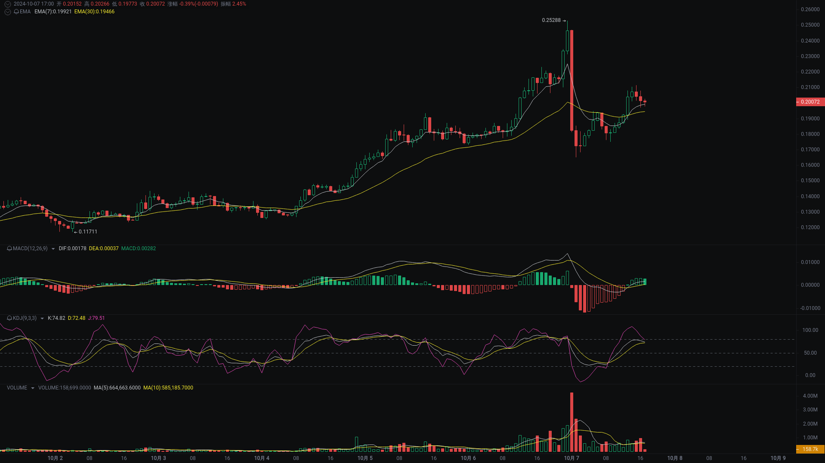Screen dimensions: 825x463
Task: Click the 10月 7 date label on time axis
Action: 572,458
